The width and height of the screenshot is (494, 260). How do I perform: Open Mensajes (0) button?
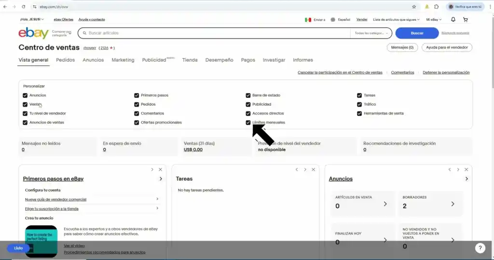pyautogui.click(x=402, y=47)
